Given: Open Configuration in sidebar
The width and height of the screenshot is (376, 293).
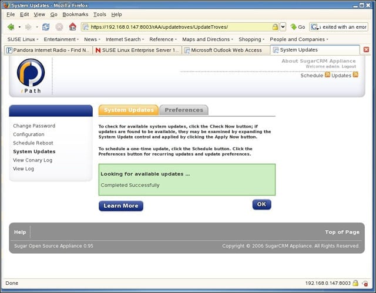Looking at the screenshot, I should tap(29, 134).
